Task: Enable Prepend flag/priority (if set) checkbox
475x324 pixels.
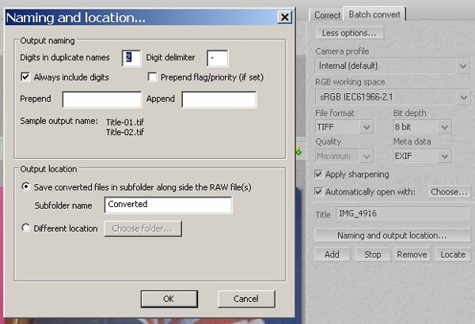Action: pyautogui.click(x=152, y=77)
